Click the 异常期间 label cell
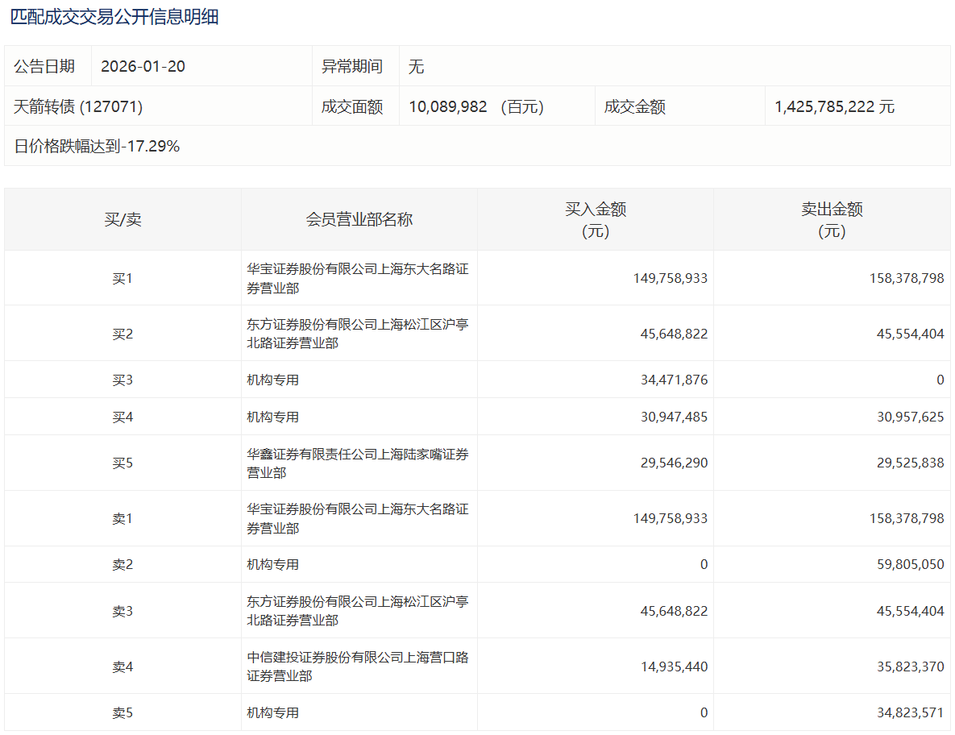 [352, 66]
